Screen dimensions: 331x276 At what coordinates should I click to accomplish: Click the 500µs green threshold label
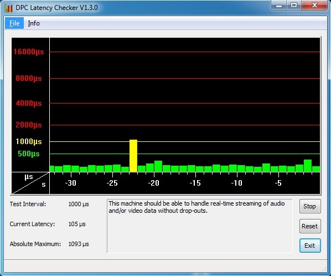[x=29, y=154]
